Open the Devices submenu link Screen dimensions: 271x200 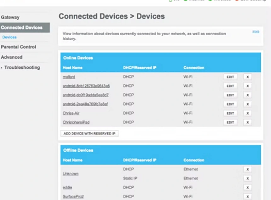pos(9,37)
